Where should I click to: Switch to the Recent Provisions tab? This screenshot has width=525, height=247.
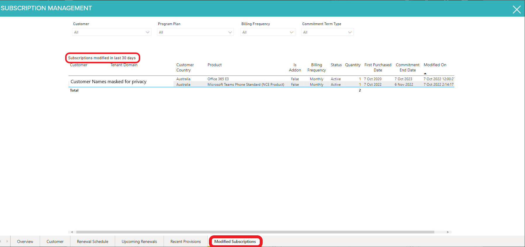(186, 241)
